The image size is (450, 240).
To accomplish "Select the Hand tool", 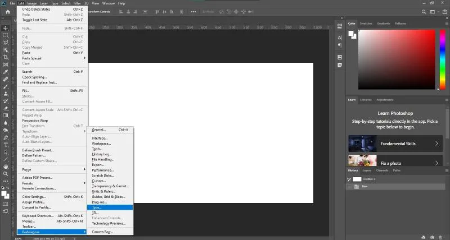I will [x=6, y=167].
